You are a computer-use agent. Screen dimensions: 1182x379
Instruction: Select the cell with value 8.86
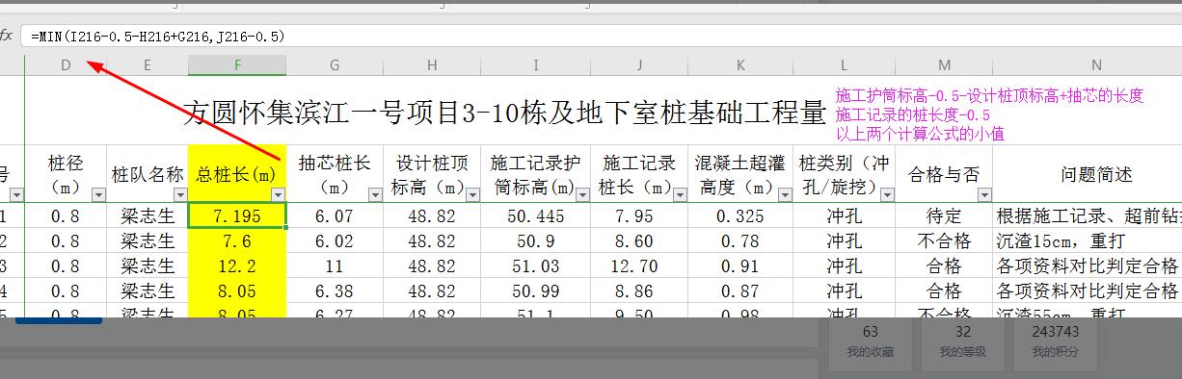click(639, 291)
